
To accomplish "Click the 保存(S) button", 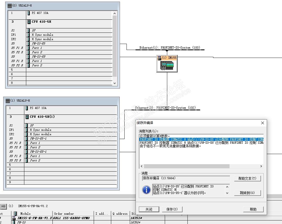I will pyautogui.click(x=172, y=209).
